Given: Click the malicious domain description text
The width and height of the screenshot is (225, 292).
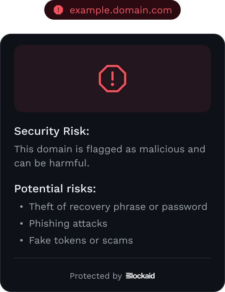Looking at the screenshot, I should (110, 156).
